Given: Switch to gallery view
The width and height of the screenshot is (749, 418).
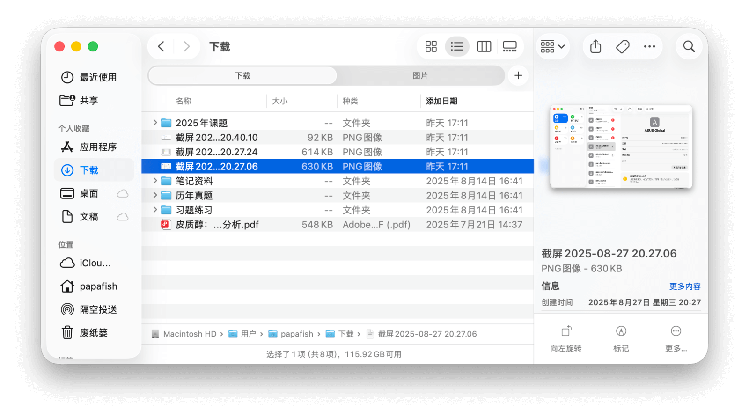Looking at the screenshot, I should (x=509, y=46).
